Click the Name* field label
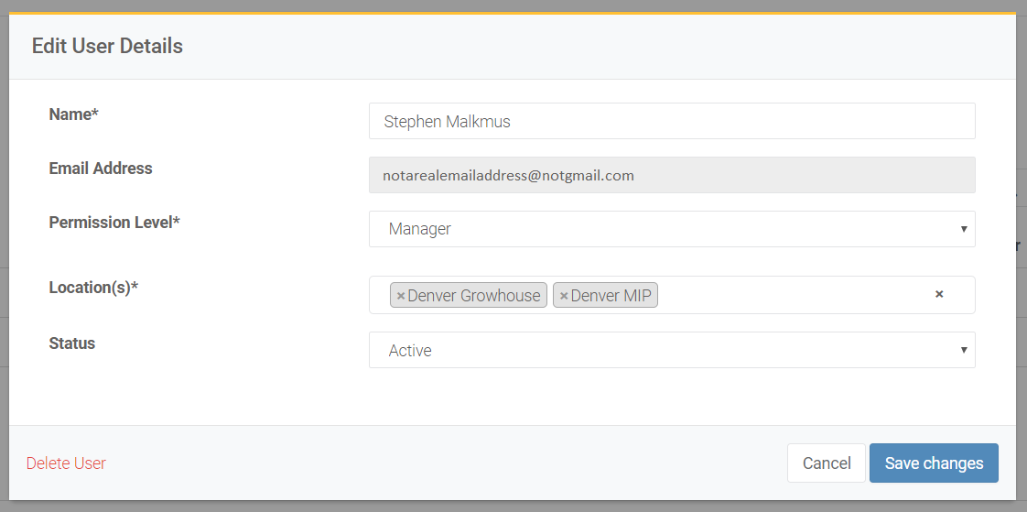This screenshot has height=512, width=1027. coord(73,114)
